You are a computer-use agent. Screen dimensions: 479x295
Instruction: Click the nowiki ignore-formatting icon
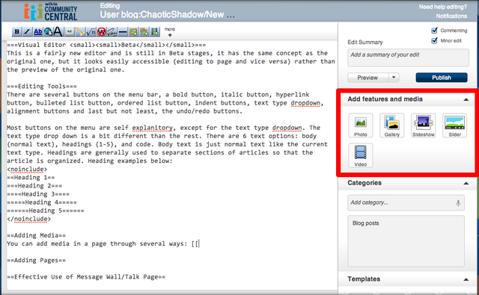pos(102,31)
